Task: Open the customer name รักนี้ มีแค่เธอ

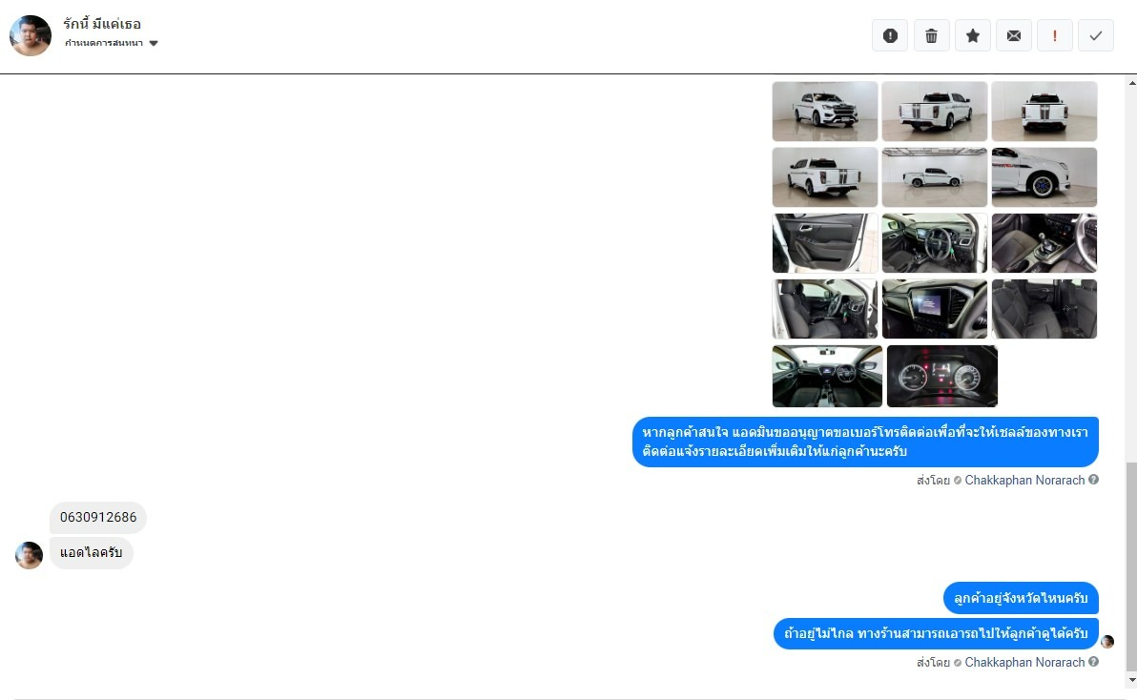Action: click(x=101, y=24)
